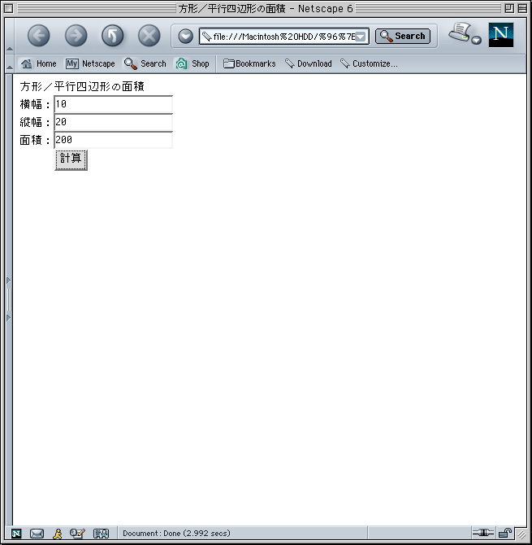Click the window collapse box in title bar
This screenshot has width=532, height=545.
(x=522, y=8)
